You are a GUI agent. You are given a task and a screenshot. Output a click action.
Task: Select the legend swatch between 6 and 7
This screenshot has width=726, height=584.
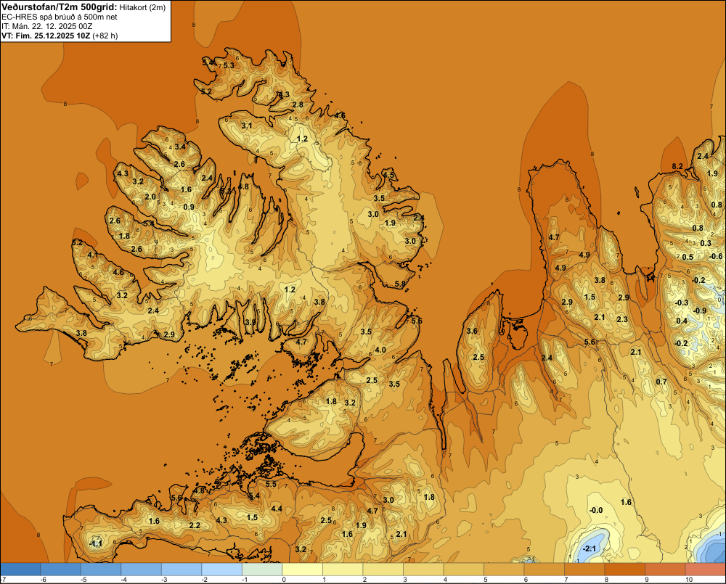tap(544, 569)
